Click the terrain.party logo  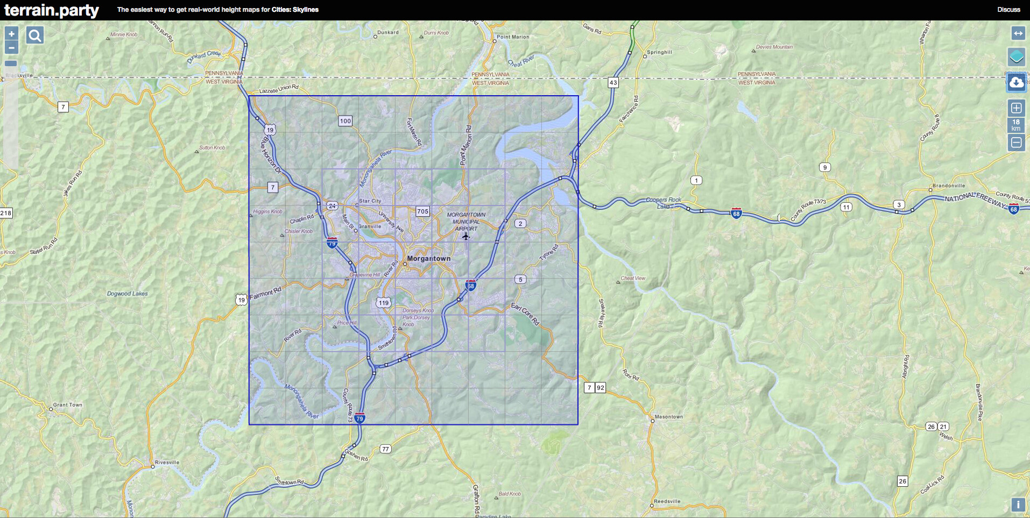coord(52,10)
